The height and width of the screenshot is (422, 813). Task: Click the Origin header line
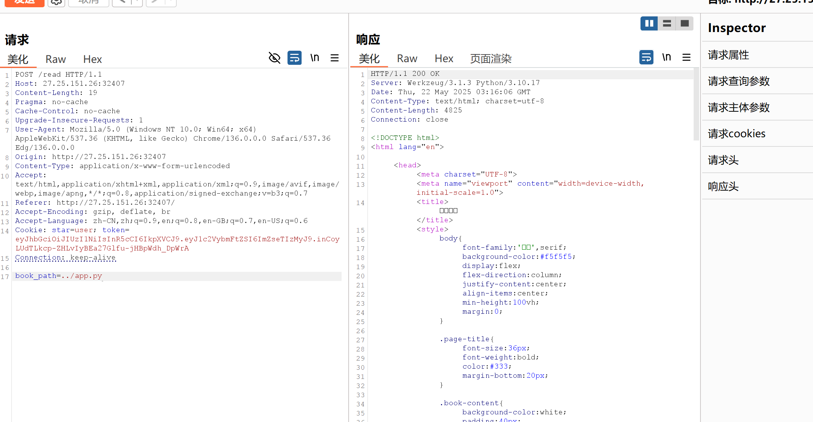(91, 157)
